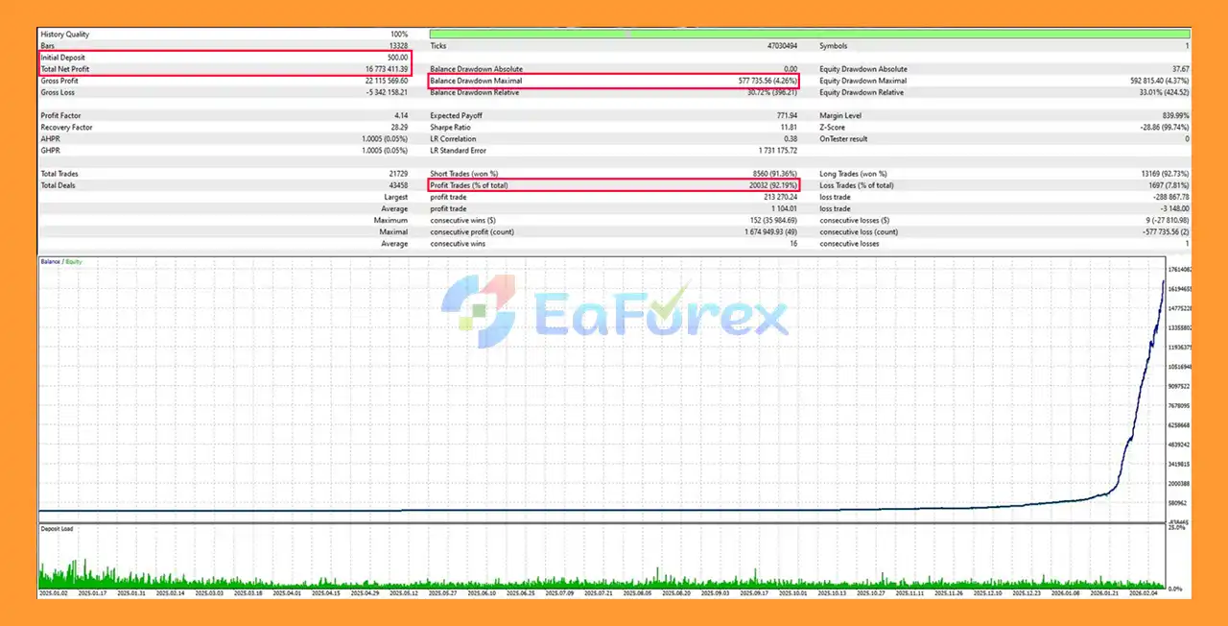
Task: Click the date label 2025.01.02
Action: [x=53, y=593]
